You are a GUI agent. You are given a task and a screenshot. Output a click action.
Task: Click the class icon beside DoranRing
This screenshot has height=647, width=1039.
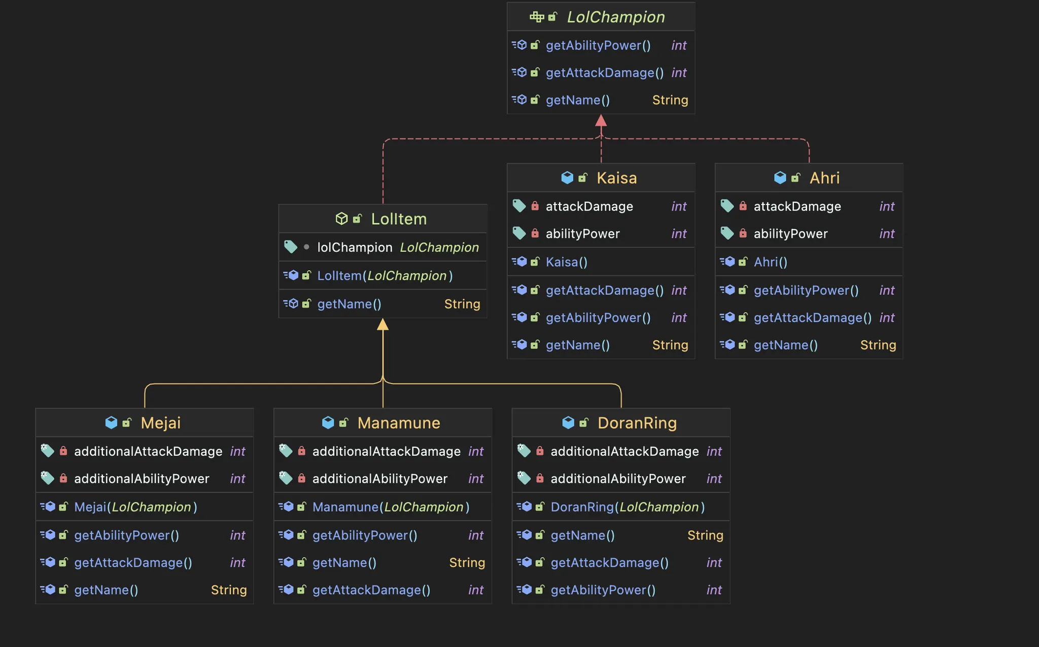pyautogui.click(x=568, y=422)
